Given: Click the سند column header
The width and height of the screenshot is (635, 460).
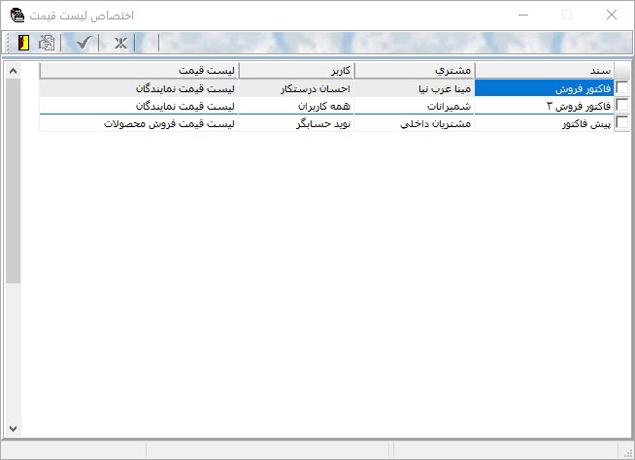Looking at the screenshot, I should pyautogui.click(x=544, y=71).
